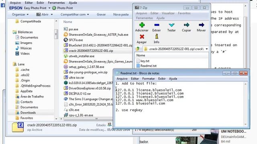Open the Easy Photo Print dropdown
This screenshot has width=257, height=144.
point(49,8)
